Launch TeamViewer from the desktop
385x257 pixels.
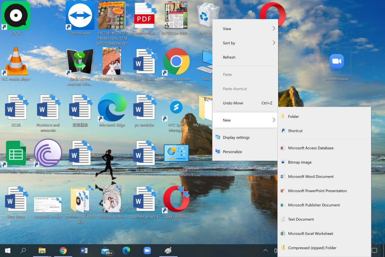[x=80, y=18]
